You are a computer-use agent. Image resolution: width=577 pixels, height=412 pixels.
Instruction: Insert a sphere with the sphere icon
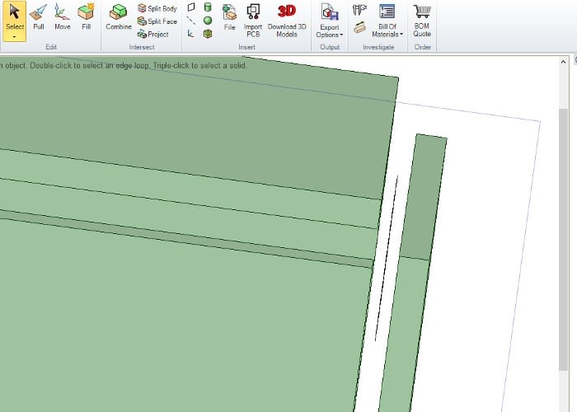208,21
